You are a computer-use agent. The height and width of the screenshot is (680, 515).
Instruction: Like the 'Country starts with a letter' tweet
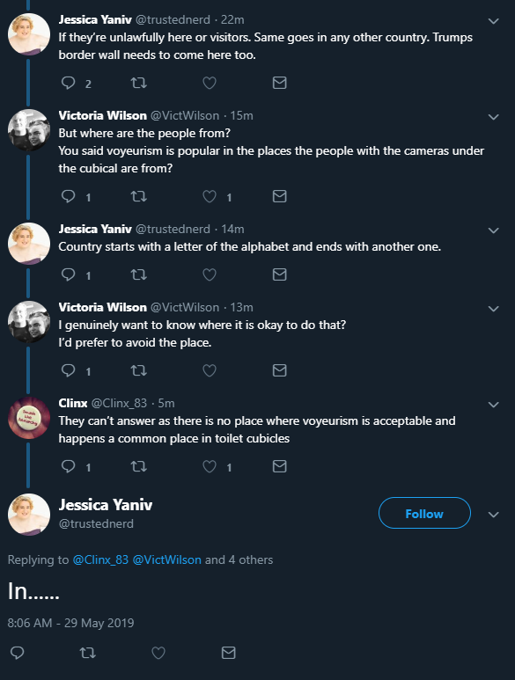point(210,274)
